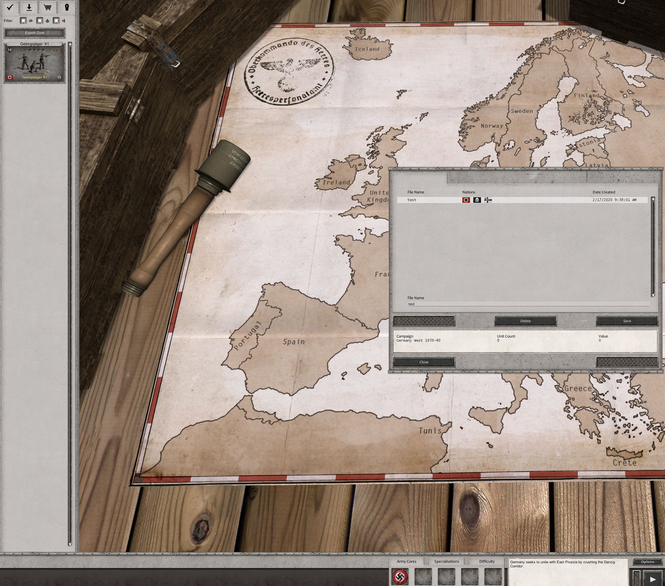This screenshot has height=586, width=665.
Task: Open the shopping cart purchase tab
Action: [x=48, y=7]
